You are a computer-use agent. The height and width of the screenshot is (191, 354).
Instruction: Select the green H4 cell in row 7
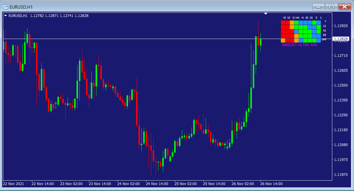tap(297, 23)
